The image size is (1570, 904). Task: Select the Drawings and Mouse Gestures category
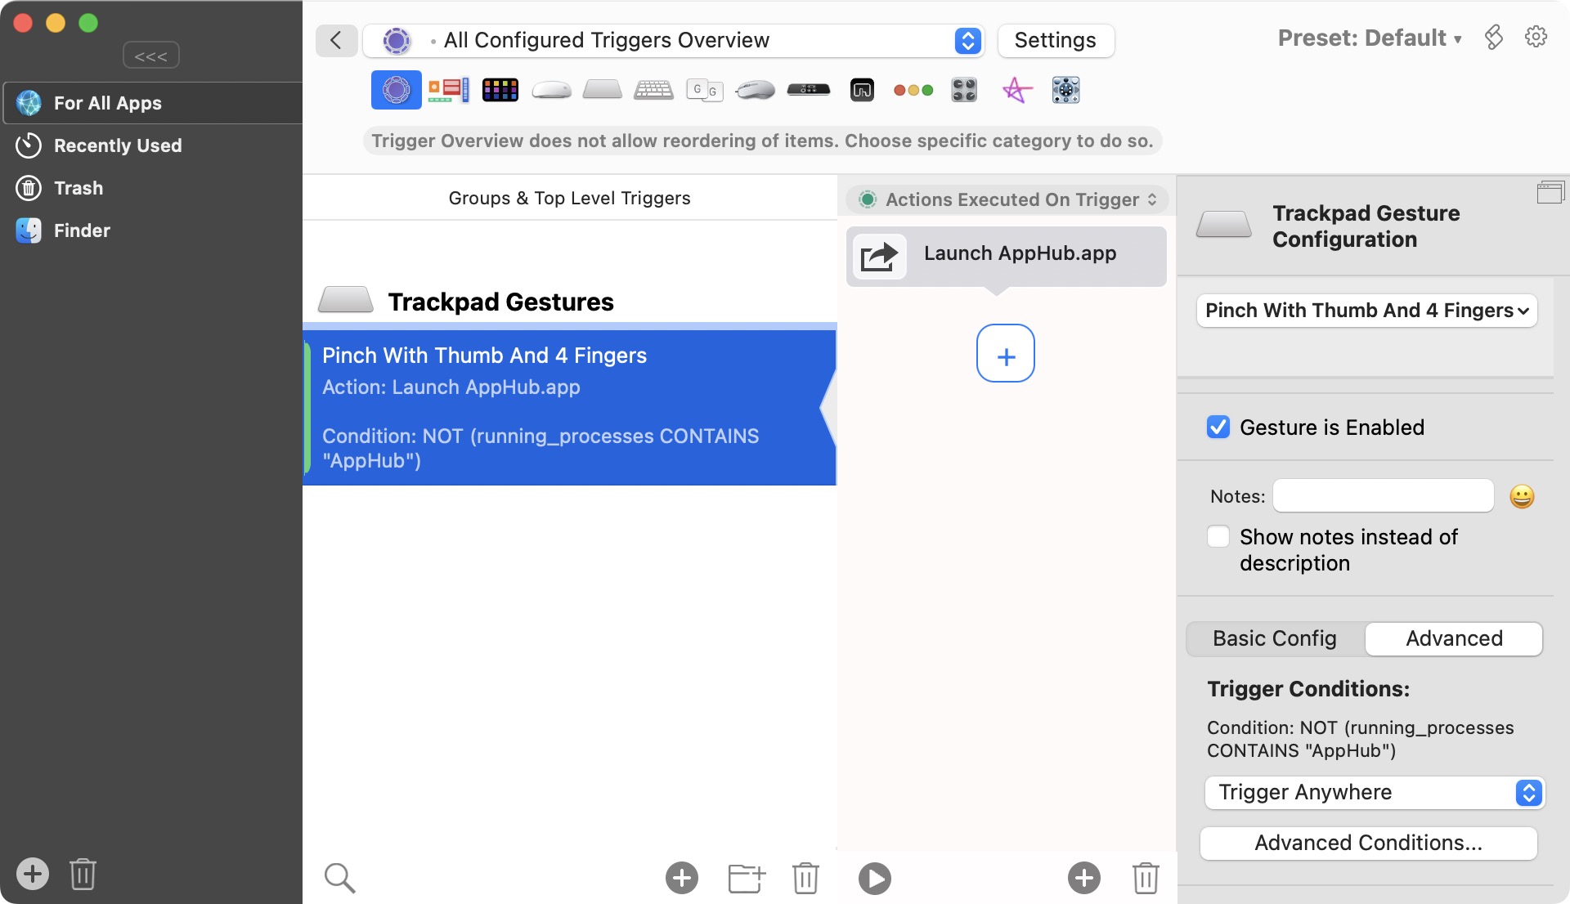tap(1017, 90)
